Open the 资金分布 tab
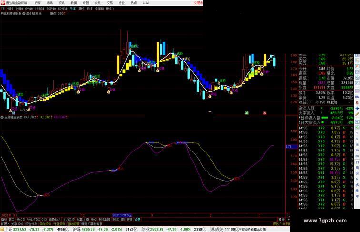360x232 pixels. click(x=31, y=224)
